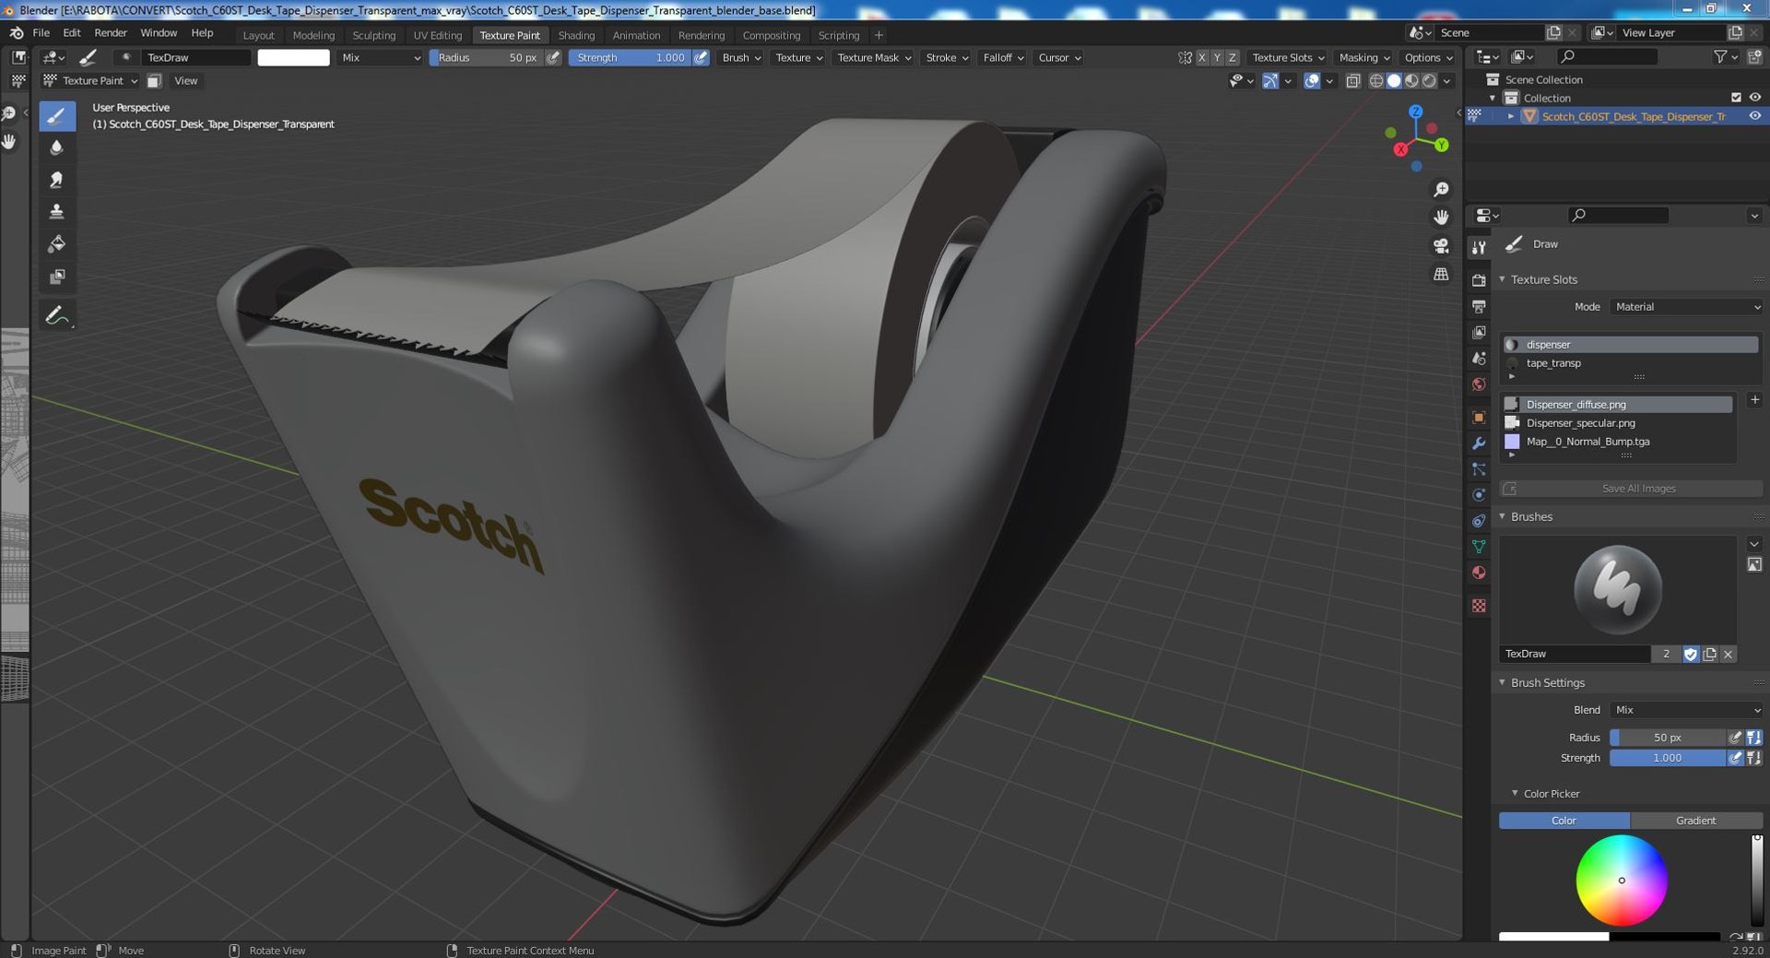The image size is (1770, 958).
Task: Uncheck Collection exclude checkbox
Action: pyautogui.click(x=1736, y=98)
